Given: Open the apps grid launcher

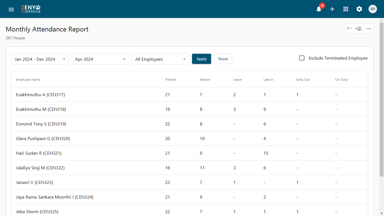Looking at the screenshot, I should pyautogui.click(x=346, y=9).
